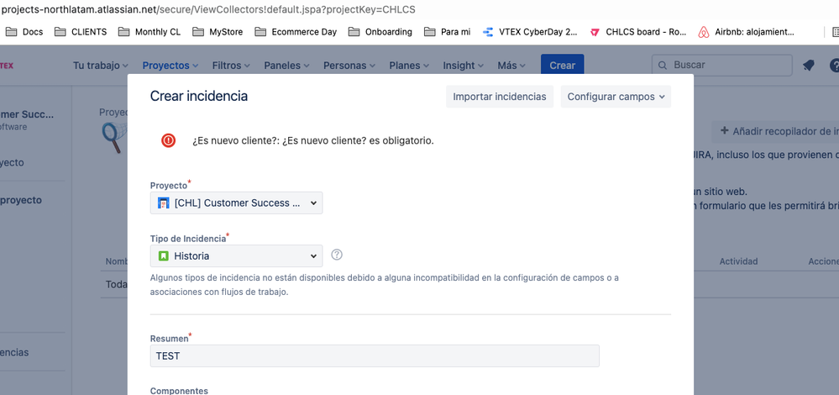Click Añadir recopilador button behind dialog
This screenshot has width=839, height=395.
[x=775, y=131]
